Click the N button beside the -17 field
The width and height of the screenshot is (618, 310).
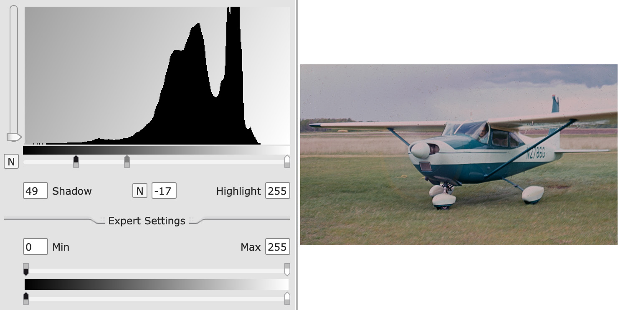tap(140, 191)
